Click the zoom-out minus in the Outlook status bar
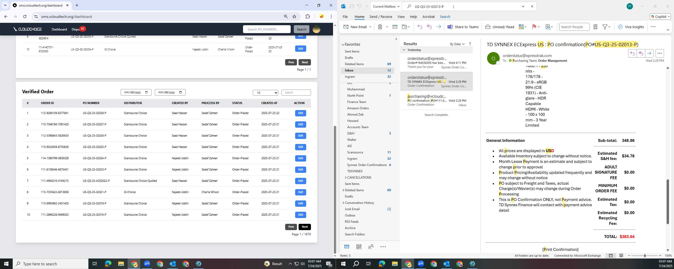Screen dimensions: 674x269 [x=629, y=256]
